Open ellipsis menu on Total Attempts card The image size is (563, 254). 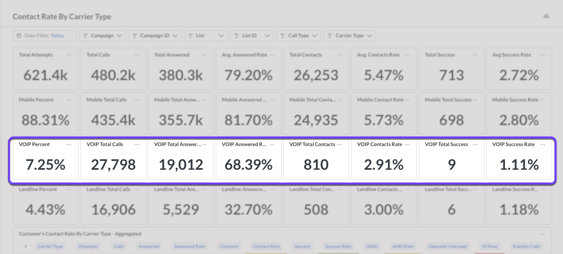click(69, 55)
